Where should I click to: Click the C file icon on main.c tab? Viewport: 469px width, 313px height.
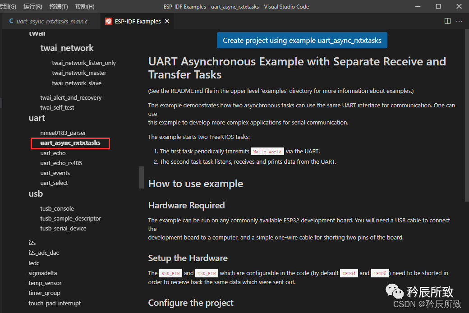[x=11, y=22]
